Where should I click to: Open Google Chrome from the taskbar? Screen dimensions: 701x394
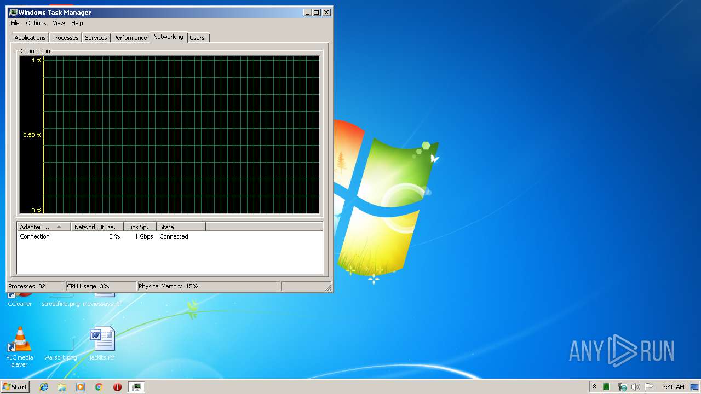99,387
